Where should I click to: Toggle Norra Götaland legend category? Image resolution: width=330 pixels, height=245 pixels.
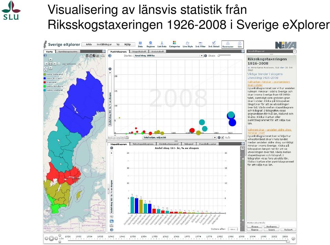[53, 74]
